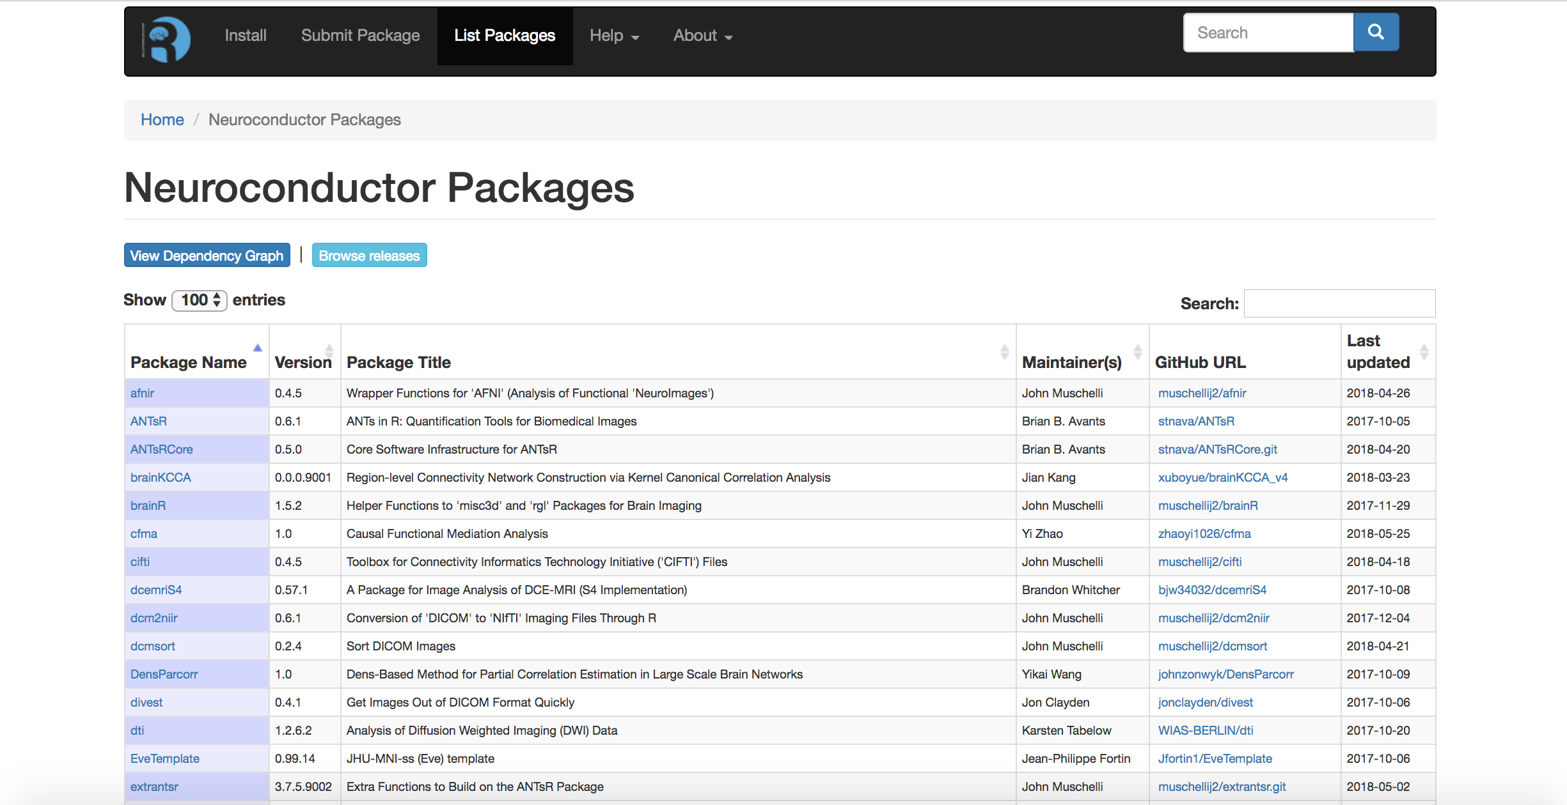Click the top navbar Search field
The height and width of the screenshot is (805, 1567).
pos(1268,33)
